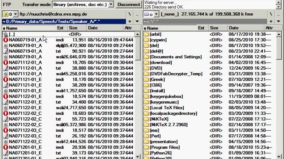Select NA071122-02_C imdi file icon
The image size is (284, 159).
(x=6, y=114)
